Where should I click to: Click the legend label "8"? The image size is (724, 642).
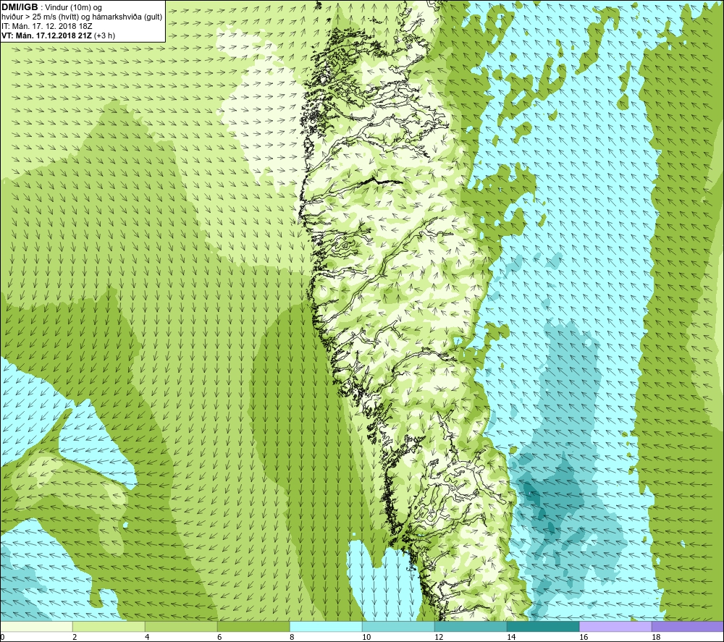[292, 638]
